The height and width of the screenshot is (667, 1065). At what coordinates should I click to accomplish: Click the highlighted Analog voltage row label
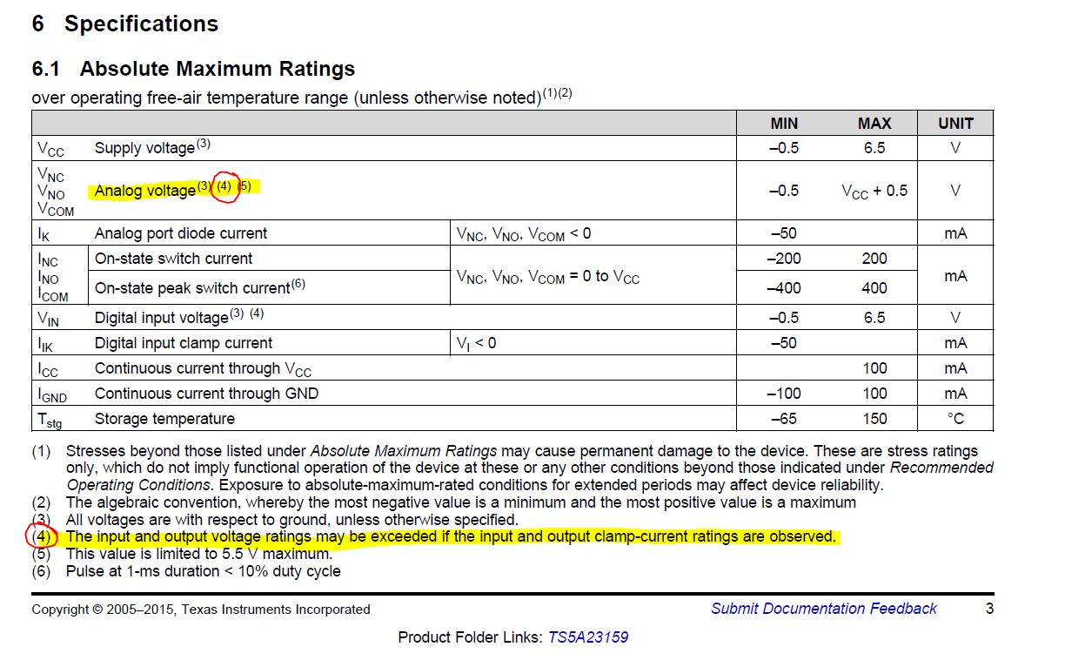tap(145, 191)
